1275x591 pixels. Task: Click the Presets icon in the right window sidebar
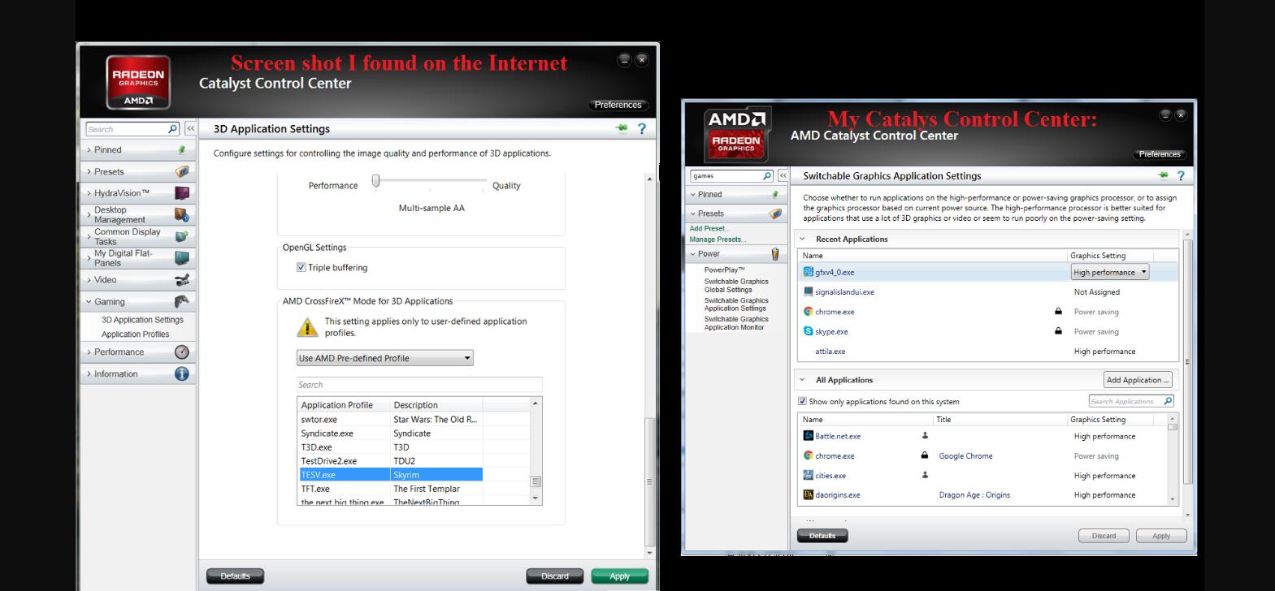pyautogui.click(x=774, y=214)
